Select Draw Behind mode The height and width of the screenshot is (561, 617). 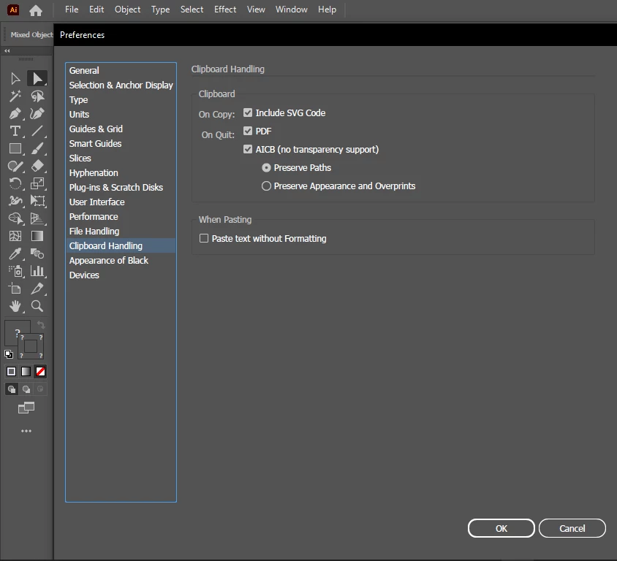[x=26, y=389]
